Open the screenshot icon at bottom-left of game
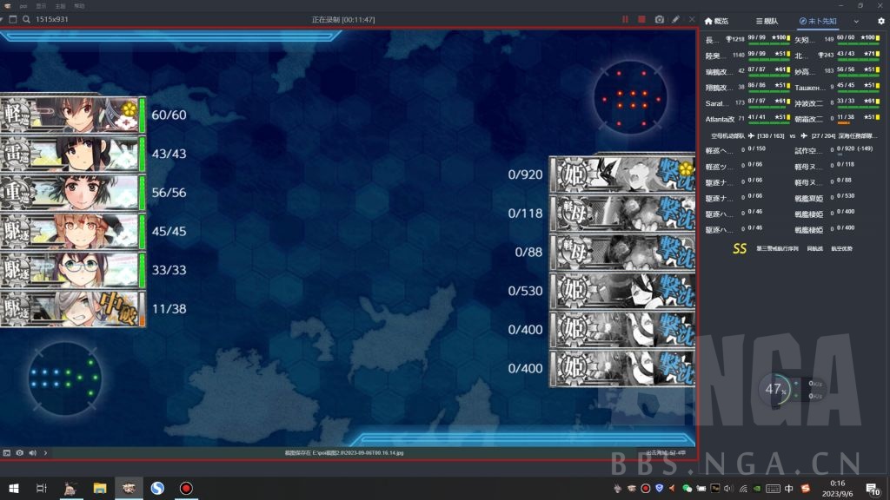The height and width of the screenshot is (500, 890). tap(7, 452)
